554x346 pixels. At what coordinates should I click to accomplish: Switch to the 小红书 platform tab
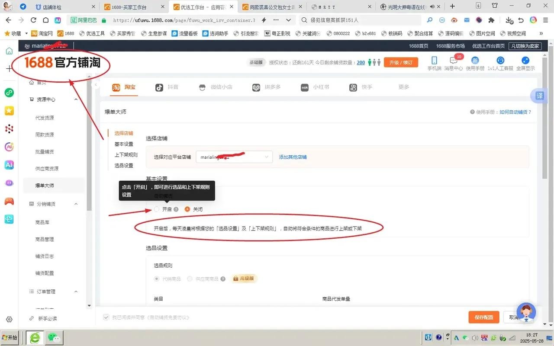315,87
